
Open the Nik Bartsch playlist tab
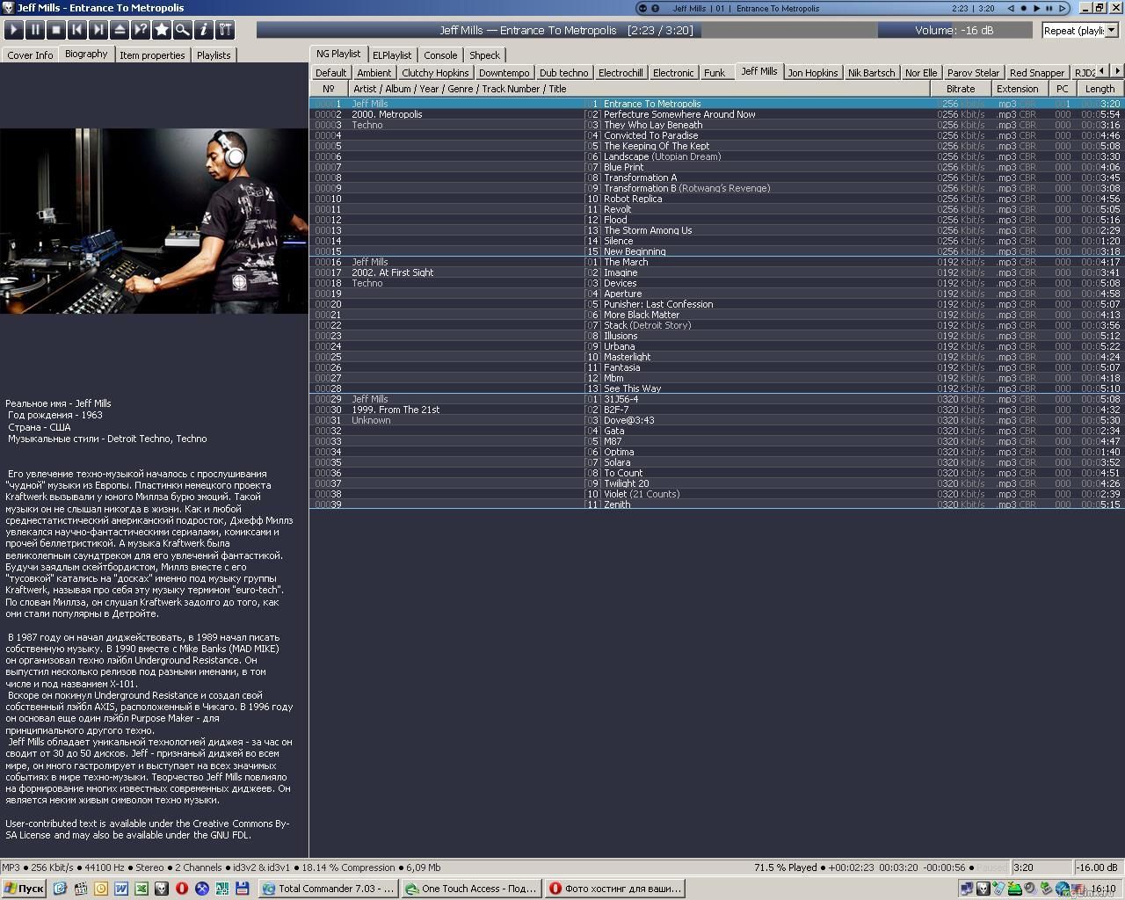(871, 73)
